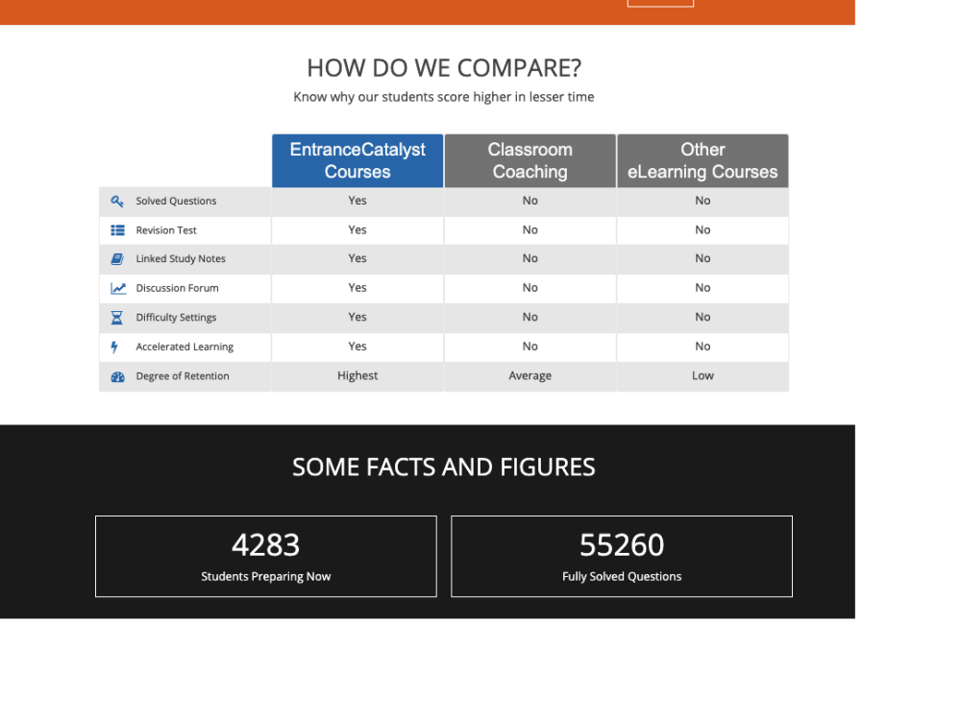This screenshot has height=720, width=961.
Task: Click the HOW DO WE COMPARE? heading
Action: [x=444, y=68]
